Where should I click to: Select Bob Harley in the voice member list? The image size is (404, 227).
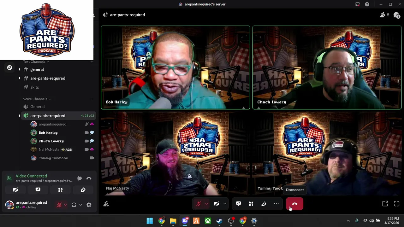[62, 133]
